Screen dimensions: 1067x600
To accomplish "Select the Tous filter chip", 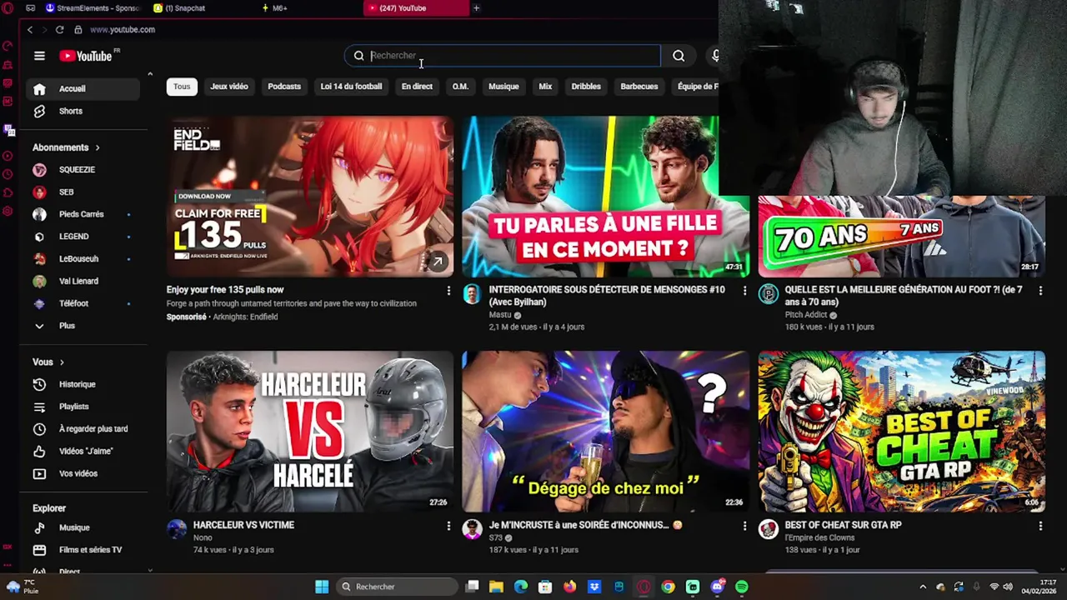I will pyautogui.click(x=182, y=87).
